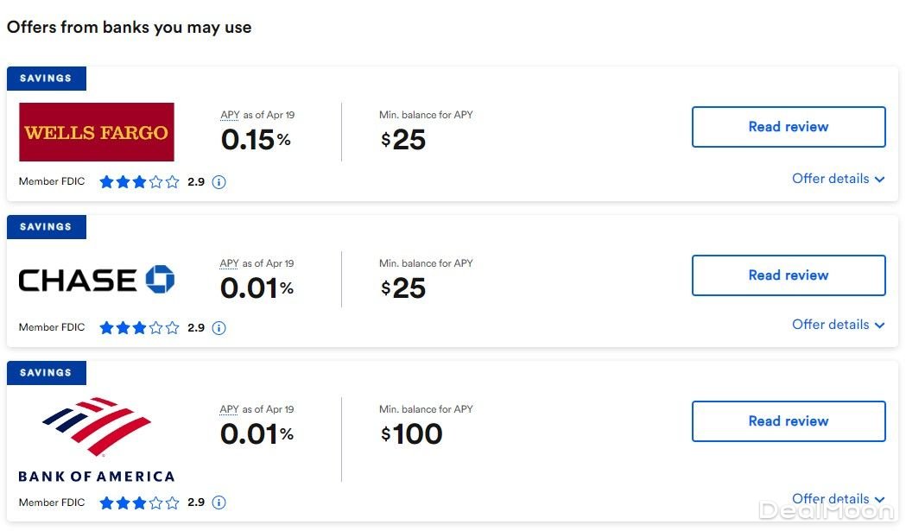The height and width of the screenshot is (531, 906).
Task: Click the Wells Fargo logo
Action: (x=97, y=132)
